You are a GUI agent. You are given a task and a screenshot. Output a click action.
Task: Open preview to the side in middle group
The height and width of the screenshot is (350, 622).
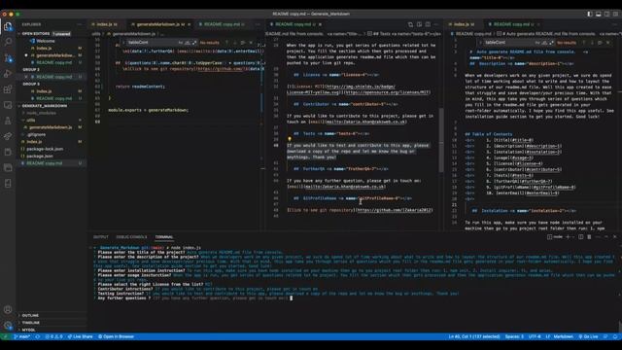point(419,24)
